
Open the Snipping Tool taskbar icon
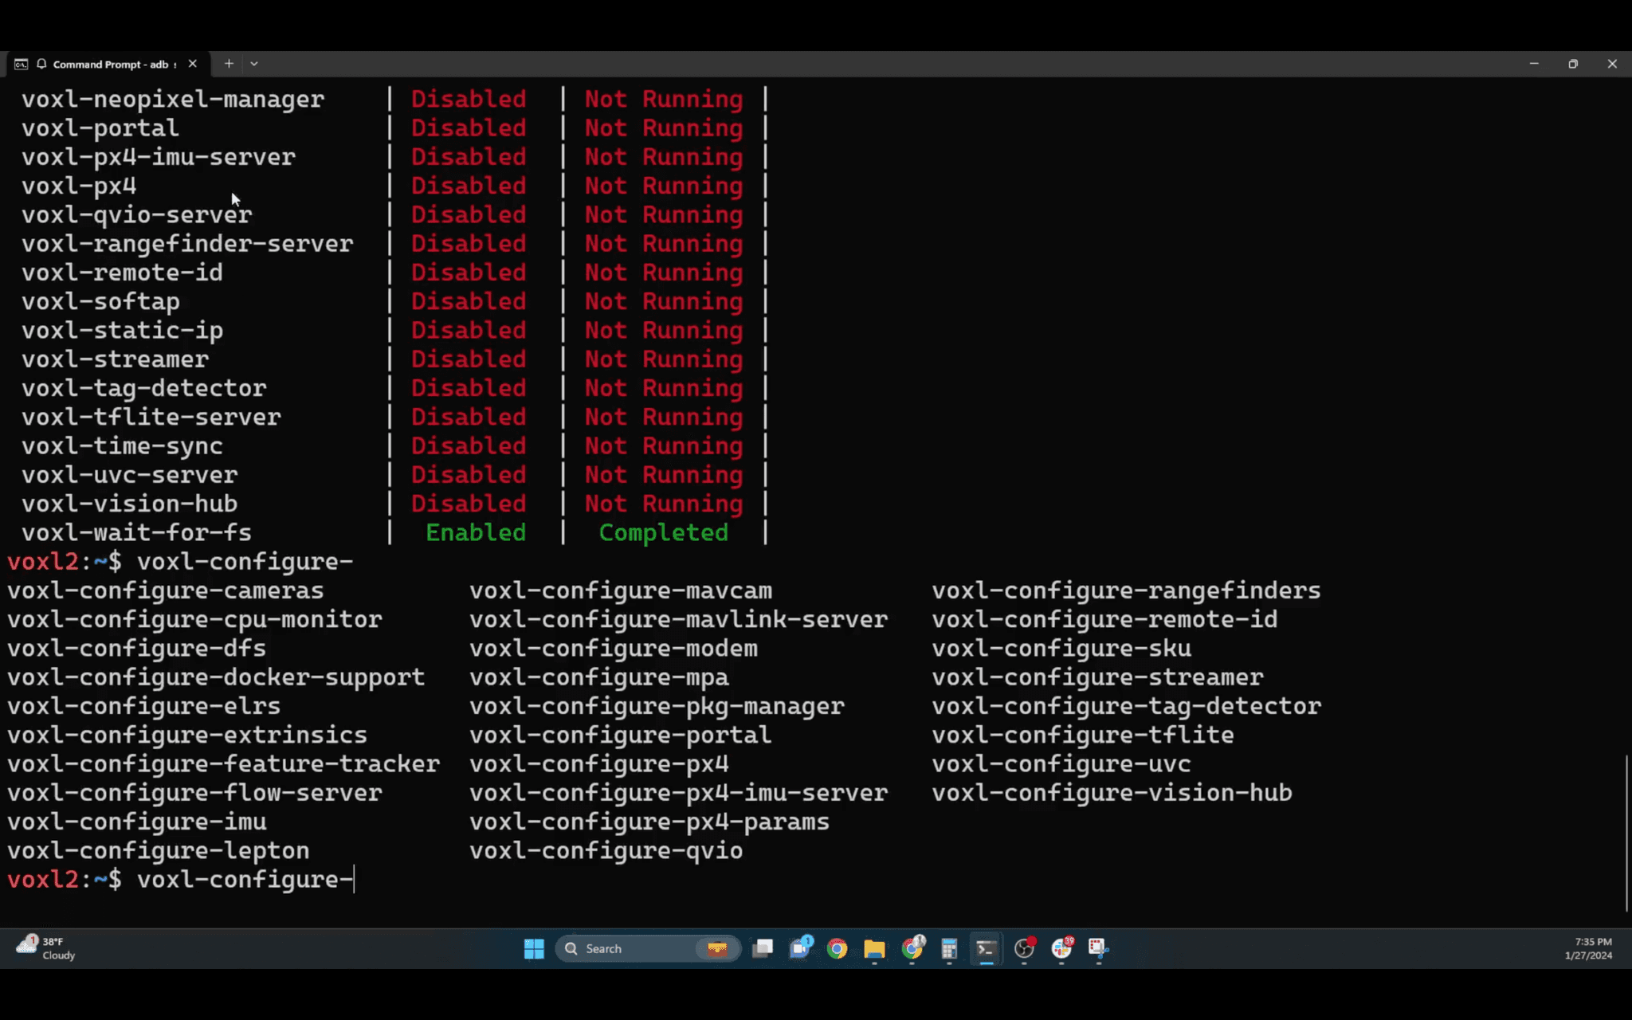(1098, 948)
